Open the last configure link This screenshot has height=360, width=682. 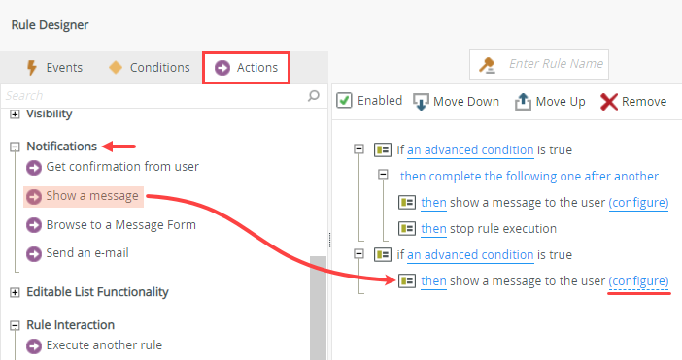tap(638, 281)
